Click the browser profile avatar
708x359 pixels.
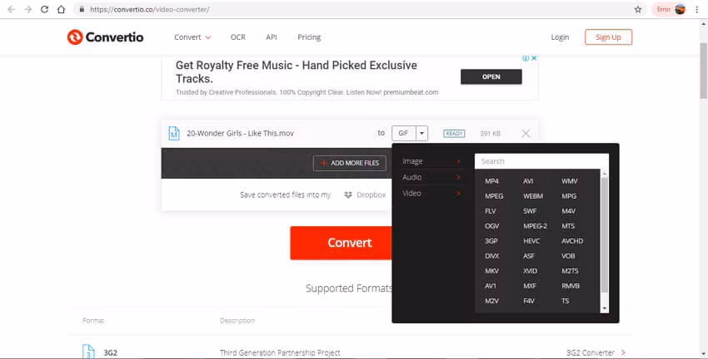point(680,9)
